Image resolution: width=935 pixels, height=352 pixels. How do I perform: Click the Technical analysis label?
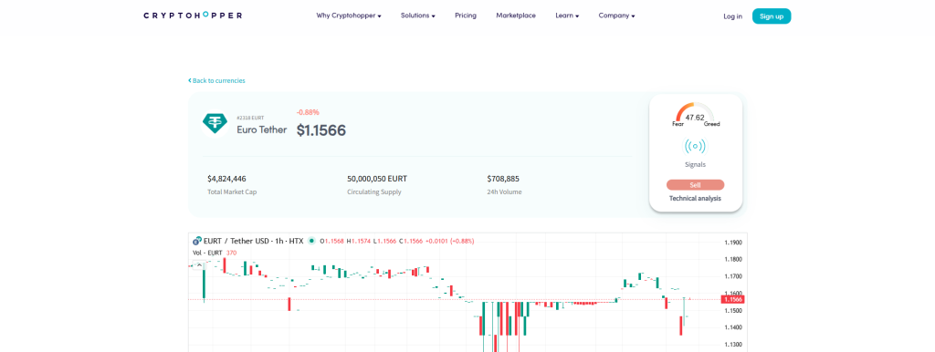(x=695, y=198)
